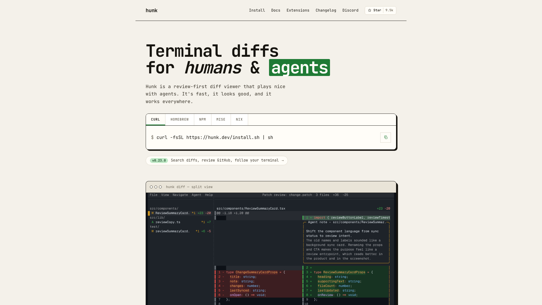Viewport: 542px width, 305px height.
Task: Click the src/components/ReviewSummaryCard.tsx file header
Action: click(251, 209)
